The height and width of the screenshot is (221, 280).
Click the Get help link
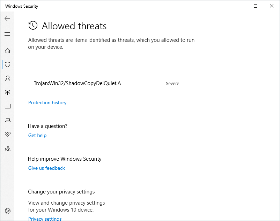click(x=37, y=136)
